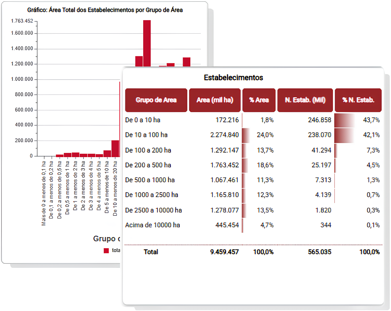The image size is (391, 311).
Task: Click the 'De 2500 a 10000 ha' row label
Action: click(x=153, y=211)
